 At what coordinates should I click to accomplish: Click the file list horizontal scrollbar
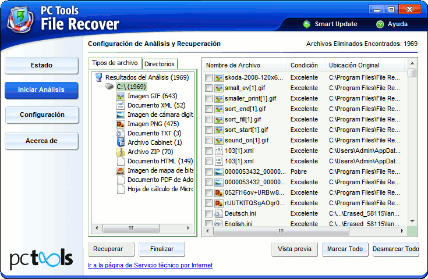click(x=280, y=231)
